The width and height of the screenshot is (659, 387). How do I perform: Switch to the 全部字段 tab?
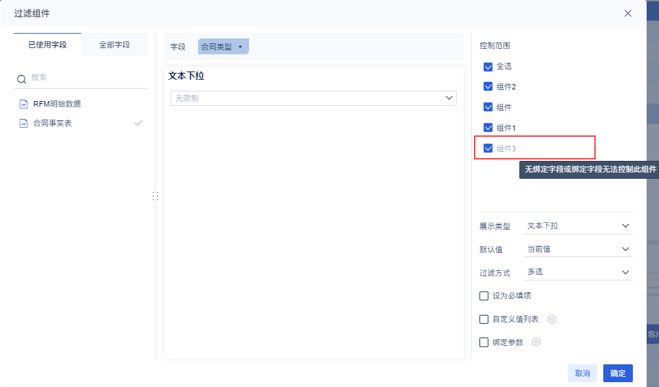114,45
